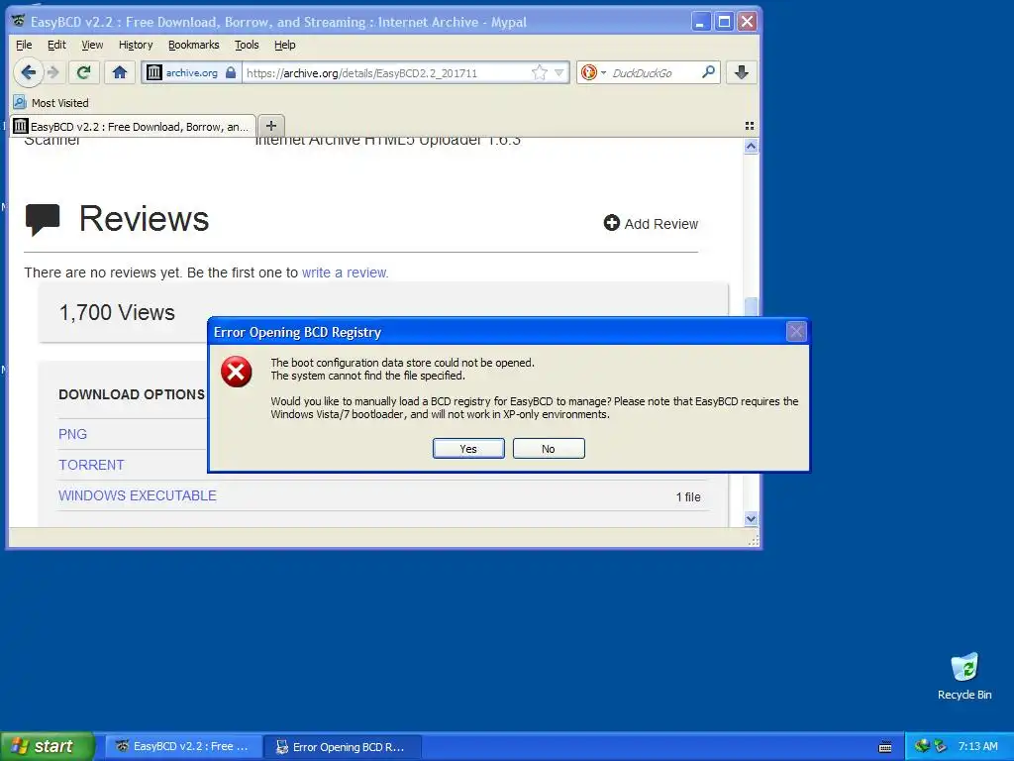The height and width of the screenshot is (761, 1014).
Task: Close the Error Opening BCD Registry dialog
Action: click(x=796, y=332)
